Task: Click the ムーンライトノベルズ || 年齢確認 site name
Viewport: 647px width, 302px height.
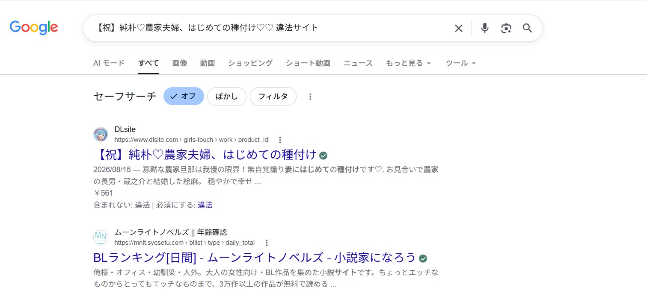Action: pos(171,232)
